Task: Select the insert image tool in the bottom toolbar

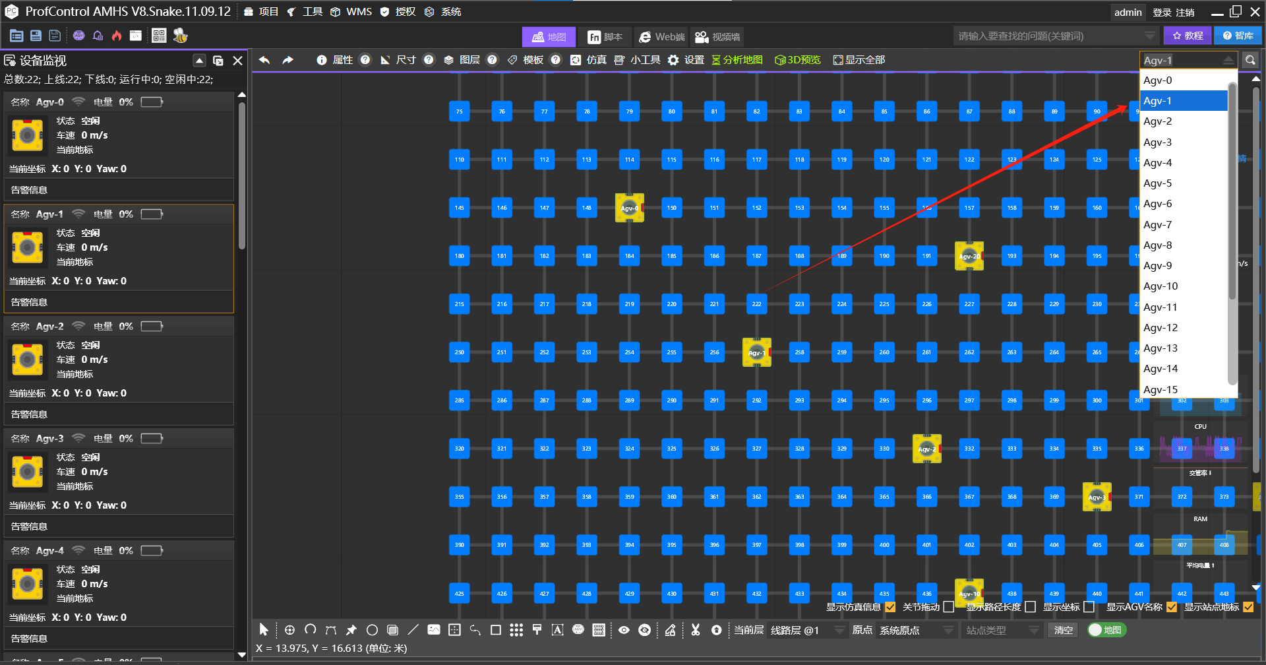Action: pyautogui.click(x=433, y=630)
